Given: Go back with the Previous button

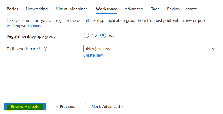Looking at the screenshot, I should (65, 107).
